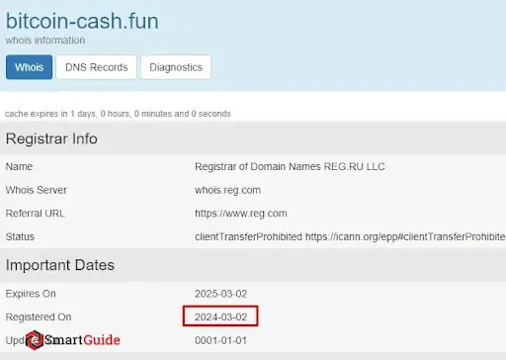The width and height of the screenshot is (506, 360).
Task: Click the bitcoin-cash.fun domain heading
Action: pos(82,22)
